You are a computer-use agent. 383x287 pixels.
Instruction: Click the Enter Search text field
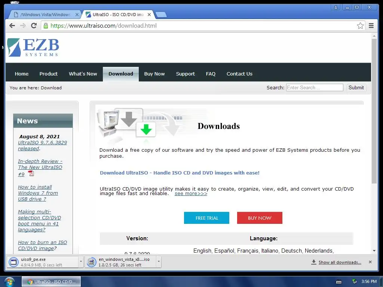pos(315,87)
